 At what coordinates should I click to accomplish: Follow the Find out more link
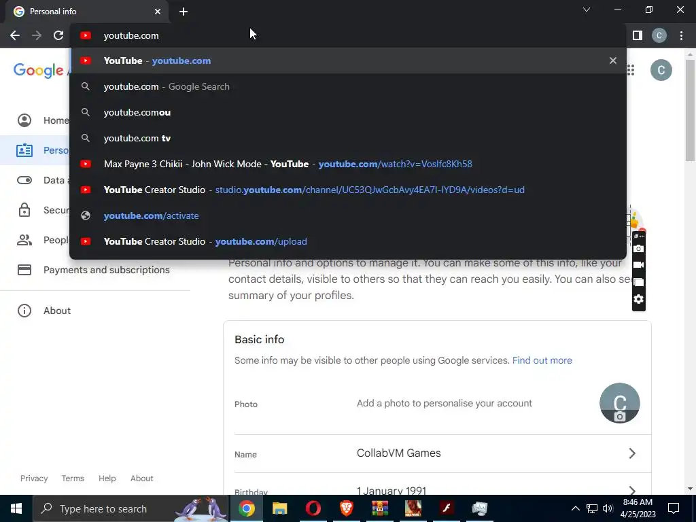click(x=542, y=360)
